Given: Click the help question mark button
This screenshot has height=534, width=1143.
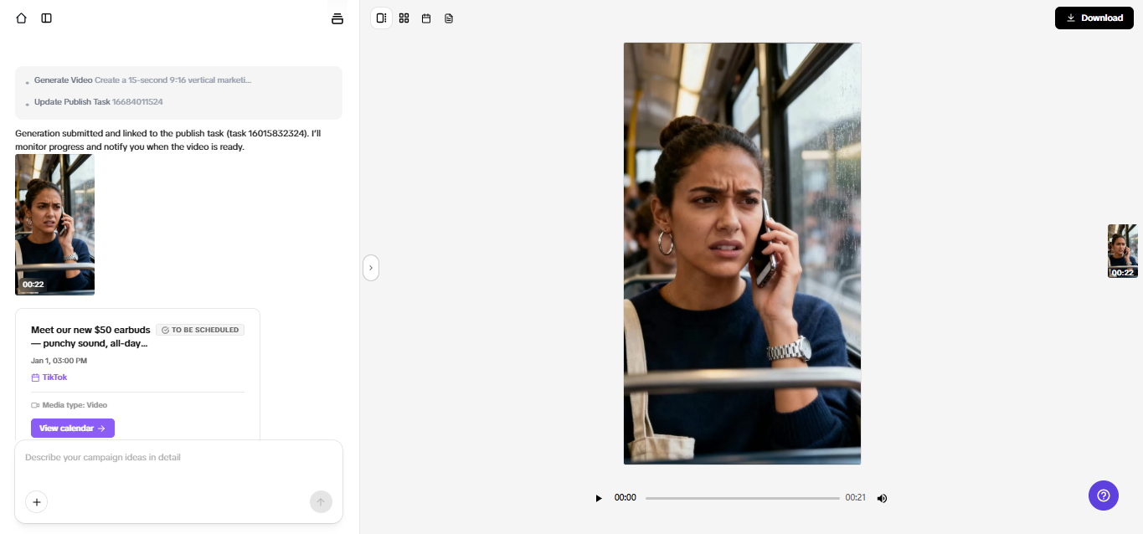Looking at the screenshot, I should click(x=1103, y=495).
